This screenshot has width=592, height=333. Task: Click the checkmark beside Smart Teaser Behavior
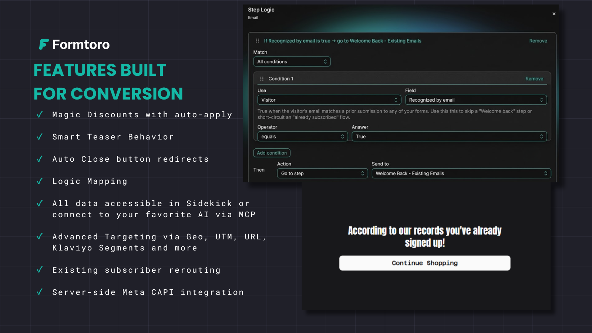pyautogui.click(x=40, y=137)
